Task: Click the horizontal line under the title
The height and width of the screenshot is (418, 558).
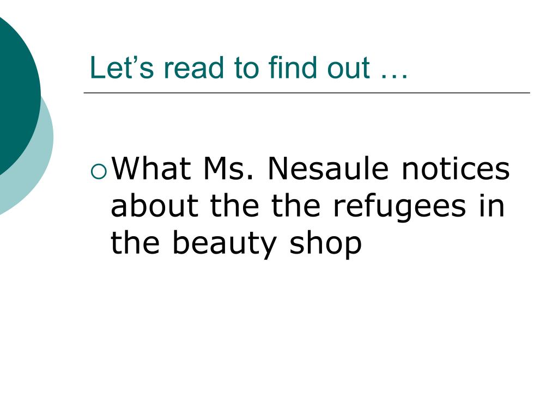Action: (x=307, y=93)
